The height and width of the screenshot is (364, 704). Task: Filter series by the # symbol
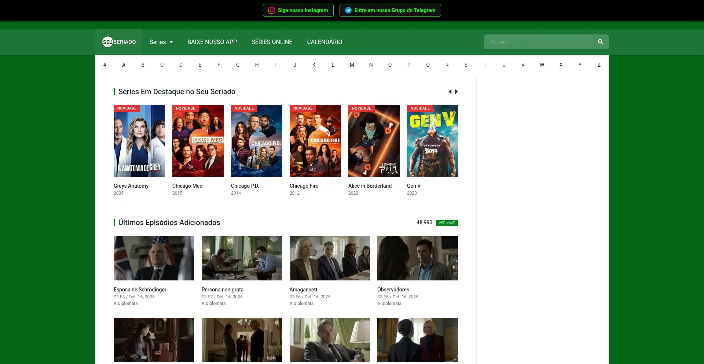coord(105,65)
